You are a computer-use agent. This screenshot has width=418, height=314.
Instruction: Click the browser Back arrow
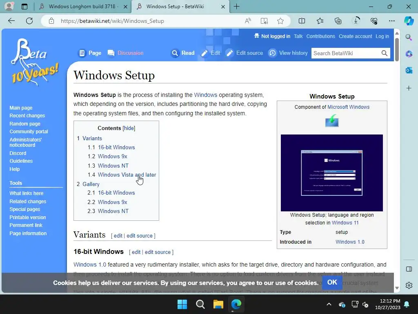(x=11, y=21)
